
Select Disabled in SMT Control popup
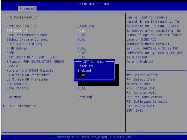coord(85,66)
